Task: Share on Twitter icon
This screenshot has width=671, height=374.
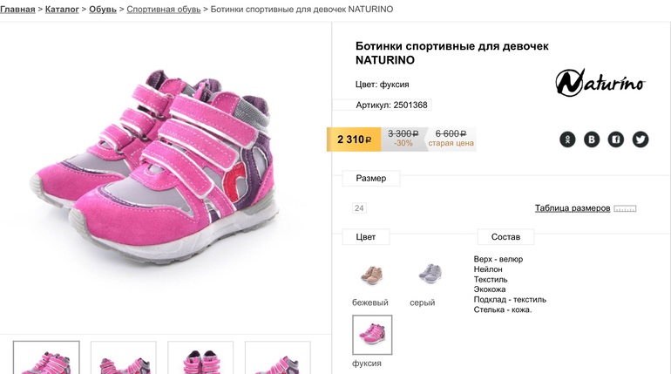Action: [640, 139]
